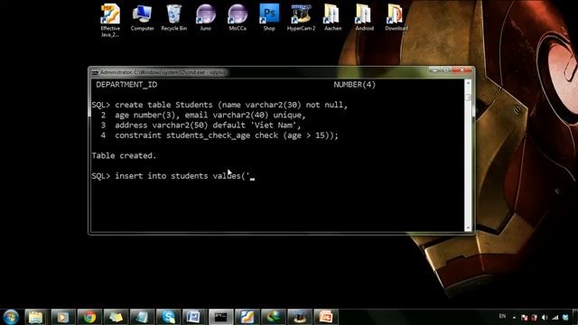Open the Aachen folder shortcut

(332, 17)
